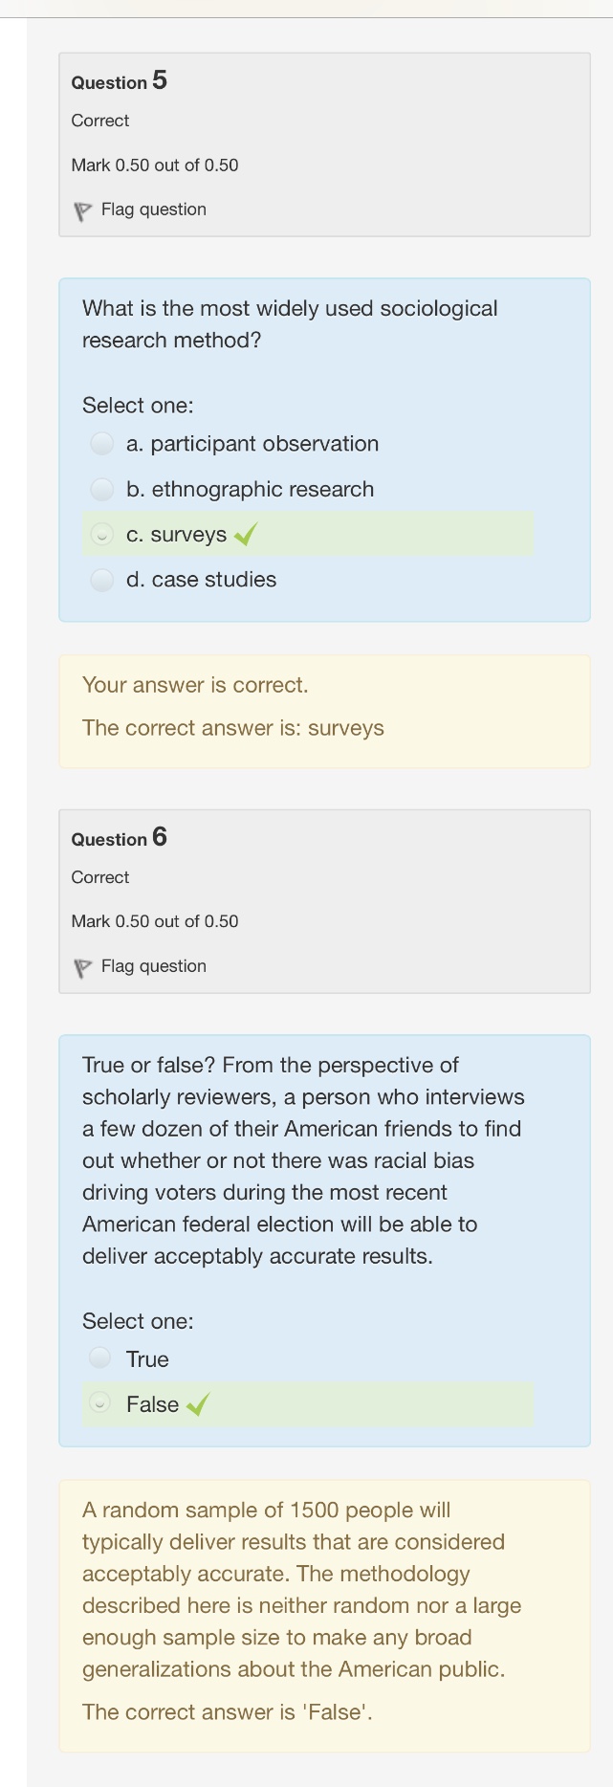Select the False radio button

(99, 1403)
